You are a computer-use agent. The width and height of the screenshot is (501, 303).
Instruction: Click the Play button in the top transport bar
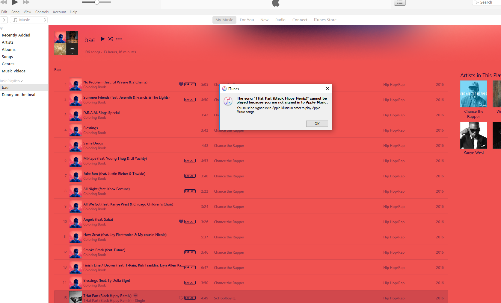tap(15, 2)
